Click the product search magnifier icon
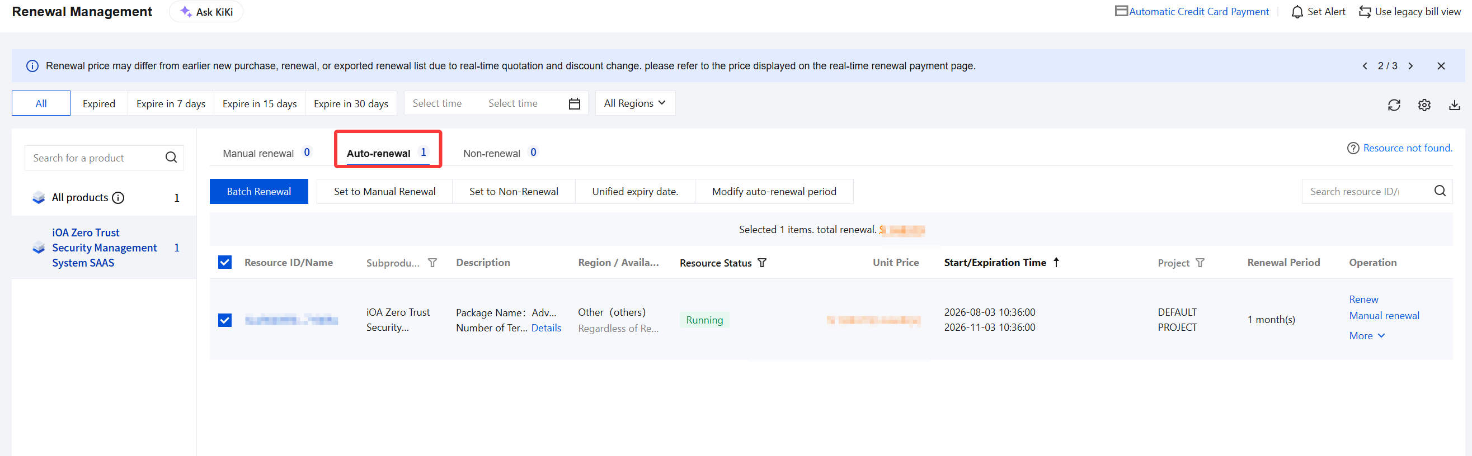Screen dimensions: 1472x456 pyautogui.click(x=171, y=158)
